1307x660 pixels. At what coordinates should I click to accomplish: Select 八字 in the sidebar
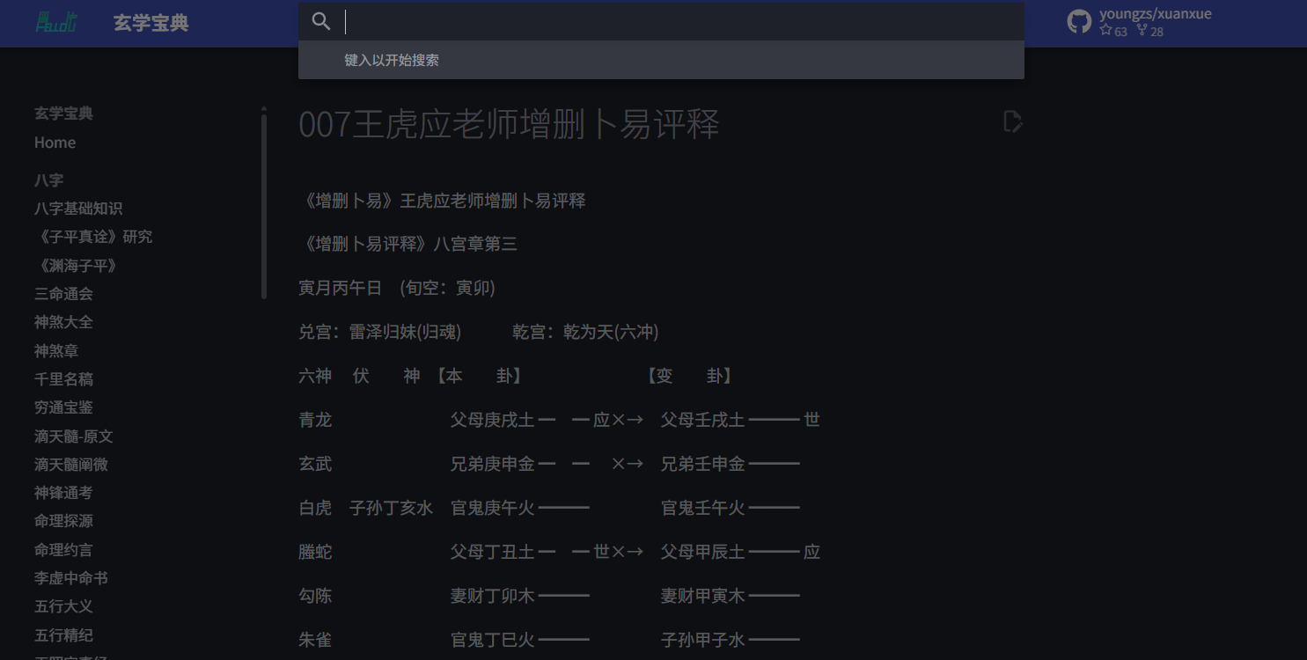coord(48,180)
